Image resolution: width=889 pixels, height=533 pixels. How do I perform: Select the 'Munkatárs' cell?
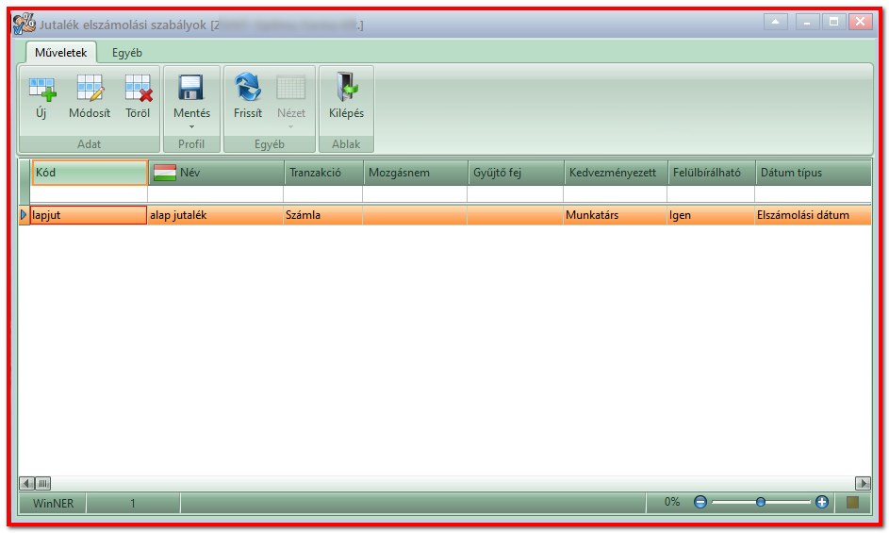pyautogui.click(x=616, y=215)
